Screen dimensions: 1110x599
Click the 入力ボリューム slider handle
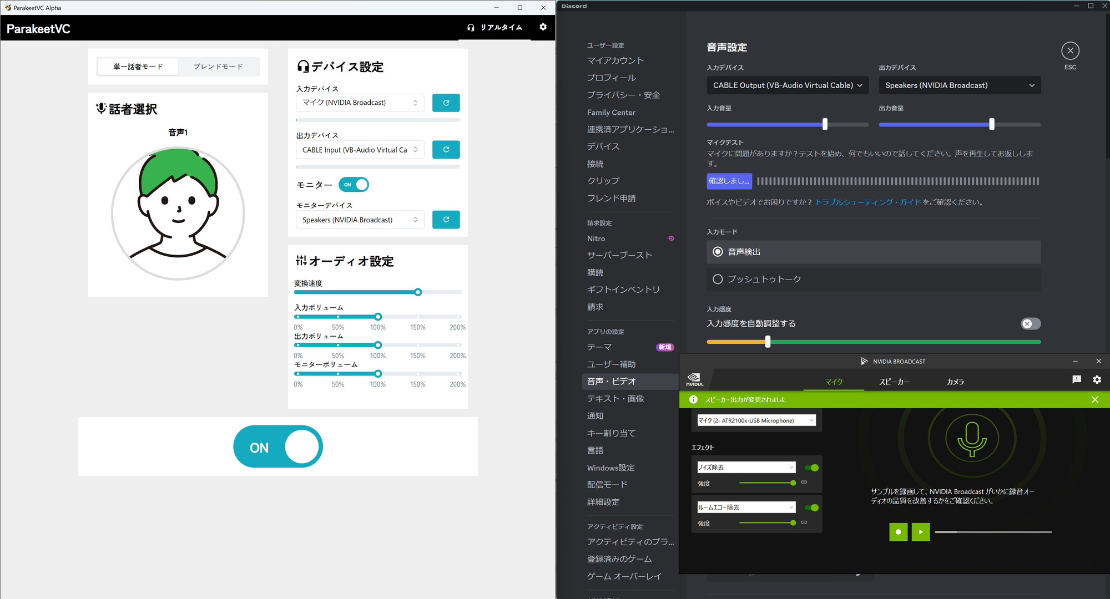click(x=378, y=317)
